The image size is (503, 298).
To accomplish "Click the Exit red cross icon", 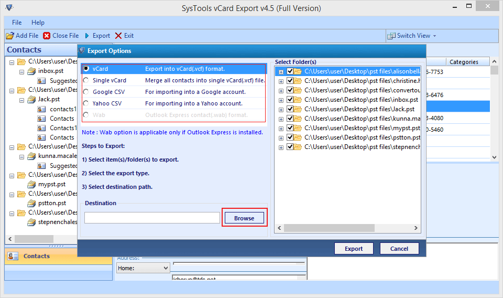I will click(118, 36).
